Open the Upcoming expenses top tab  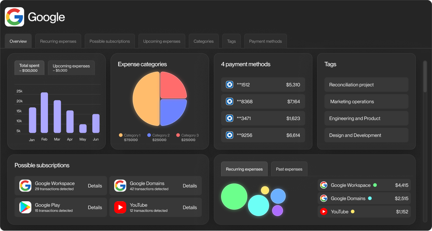162,41
